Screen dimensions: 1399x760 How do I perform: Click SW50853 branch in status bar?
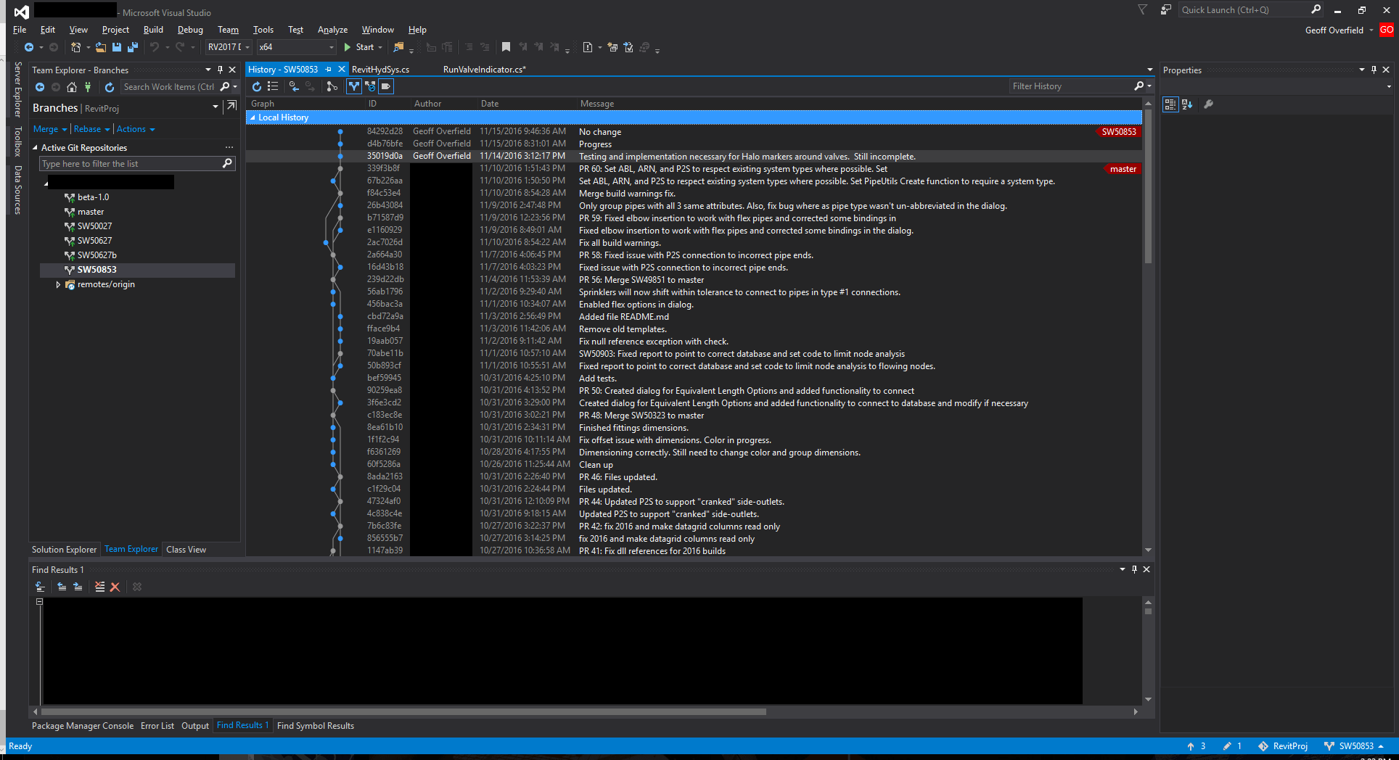tap(1354, 746)
